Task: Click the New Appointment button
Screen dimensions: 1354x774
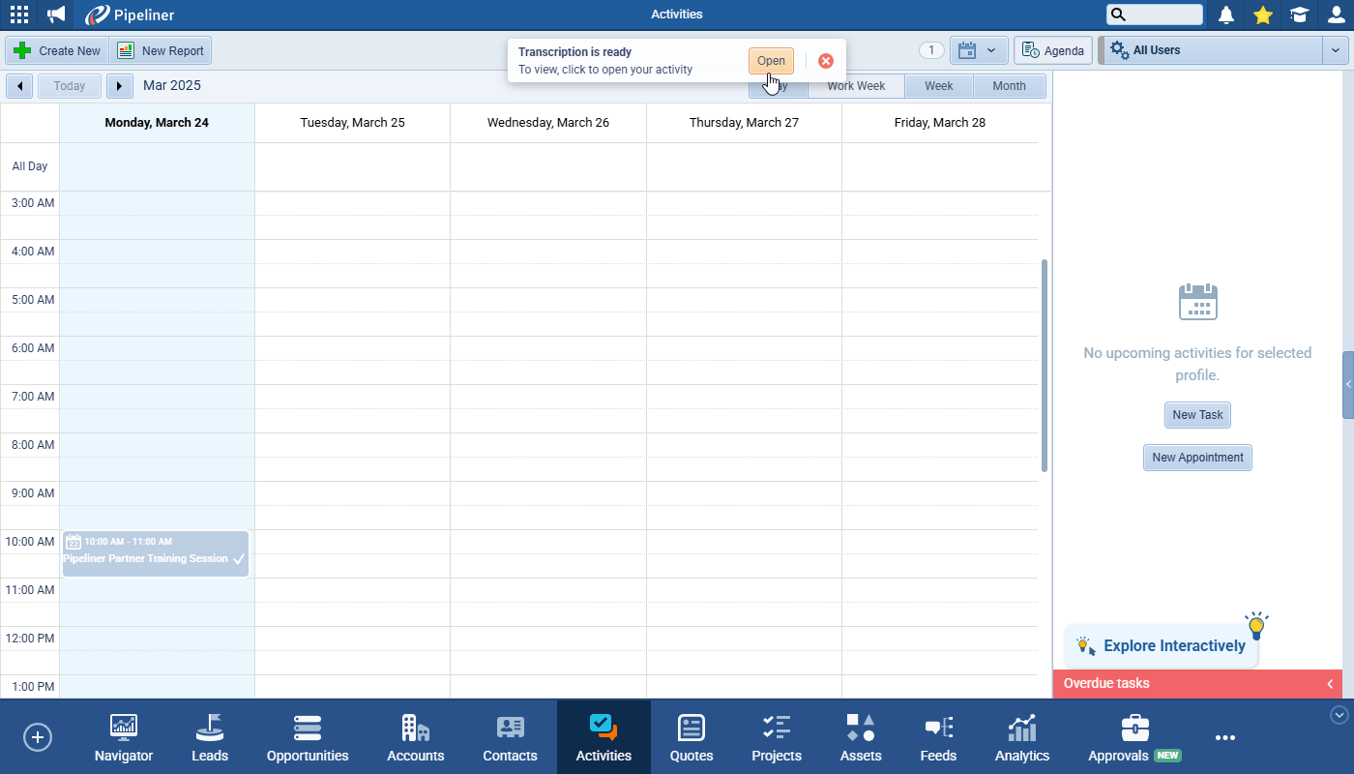Action: coord(1197,458)
